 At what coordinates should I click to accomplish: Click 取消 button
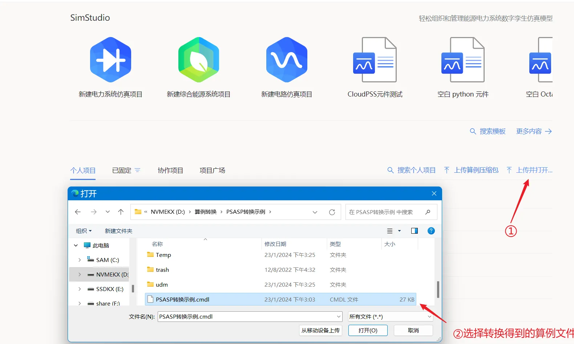click(x=413, y=331)
